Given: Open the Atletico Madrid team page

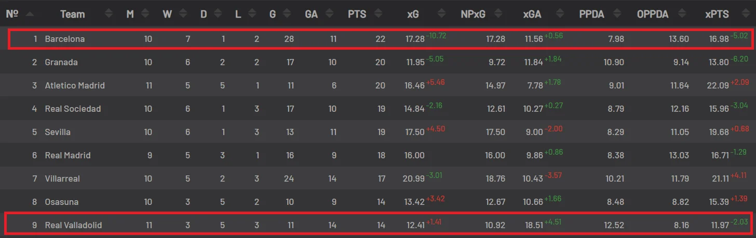Looking at the screenshot, I should click(75, 85).
